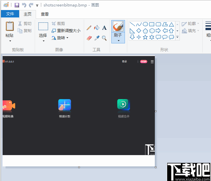Expand the 选择 options dropdown

coord(43,41)
